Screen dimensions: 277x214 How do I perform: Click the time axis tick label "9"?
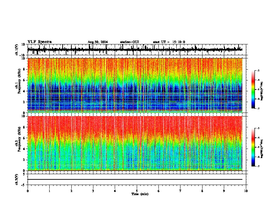click(x=224, y=191)
